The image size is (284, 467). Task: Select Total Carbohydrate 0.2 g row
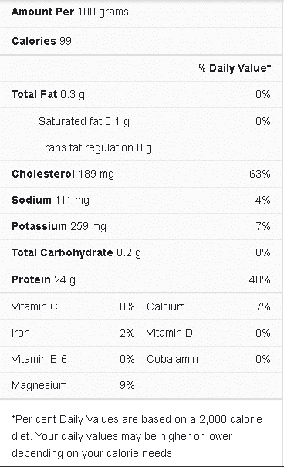[141, 253]
